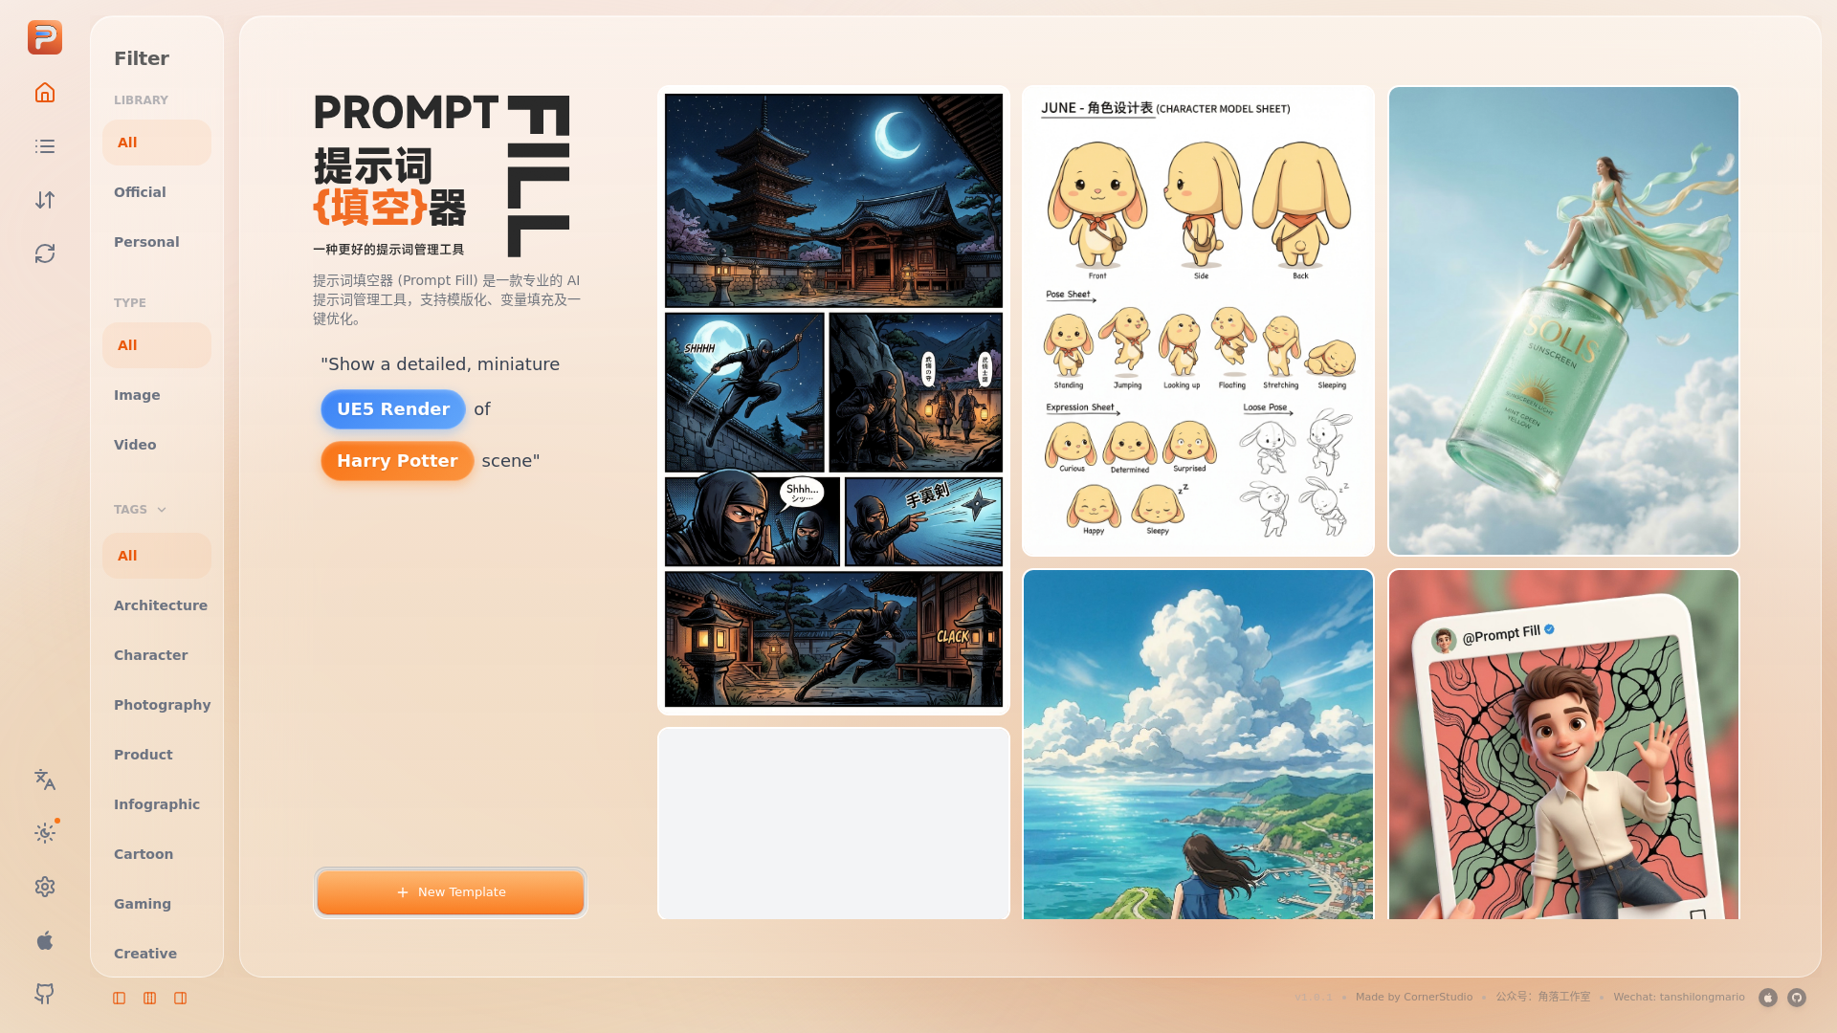
Task: Open the ninja comic template thumbnail
Action: click(833, 401)
